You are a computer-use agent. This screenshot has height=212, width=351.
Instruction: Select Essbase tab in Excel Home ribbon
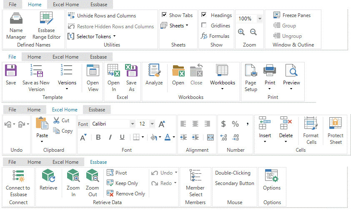click(x=97, y=110)
